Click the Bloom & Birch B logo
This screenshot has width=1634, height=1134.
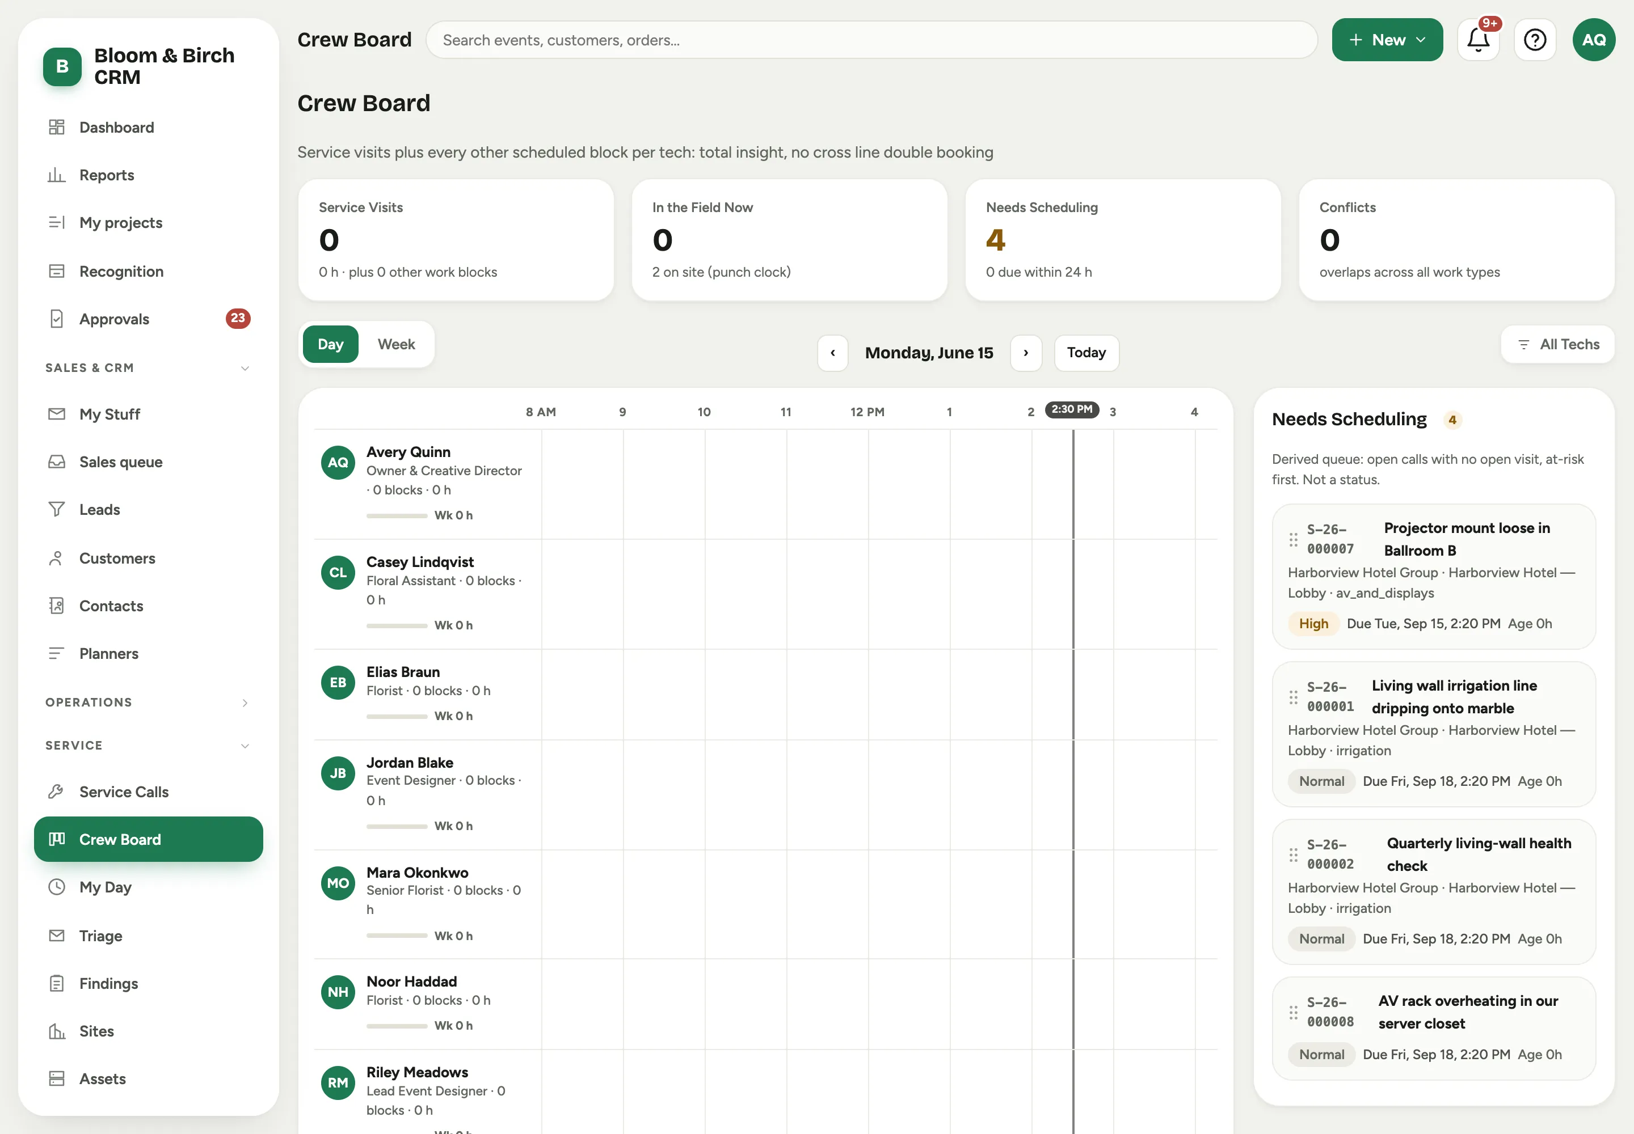62,67
